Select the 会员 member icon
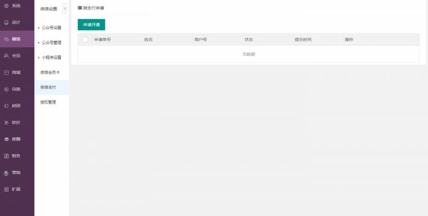The image size is (428, 216). pos(6,56)
